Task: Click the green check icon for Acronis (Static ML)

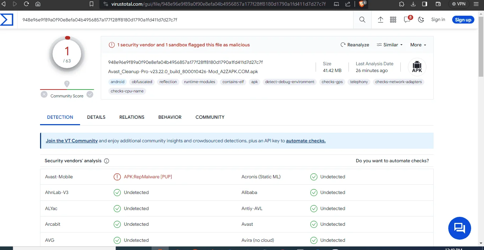Action: coord(314,177)
